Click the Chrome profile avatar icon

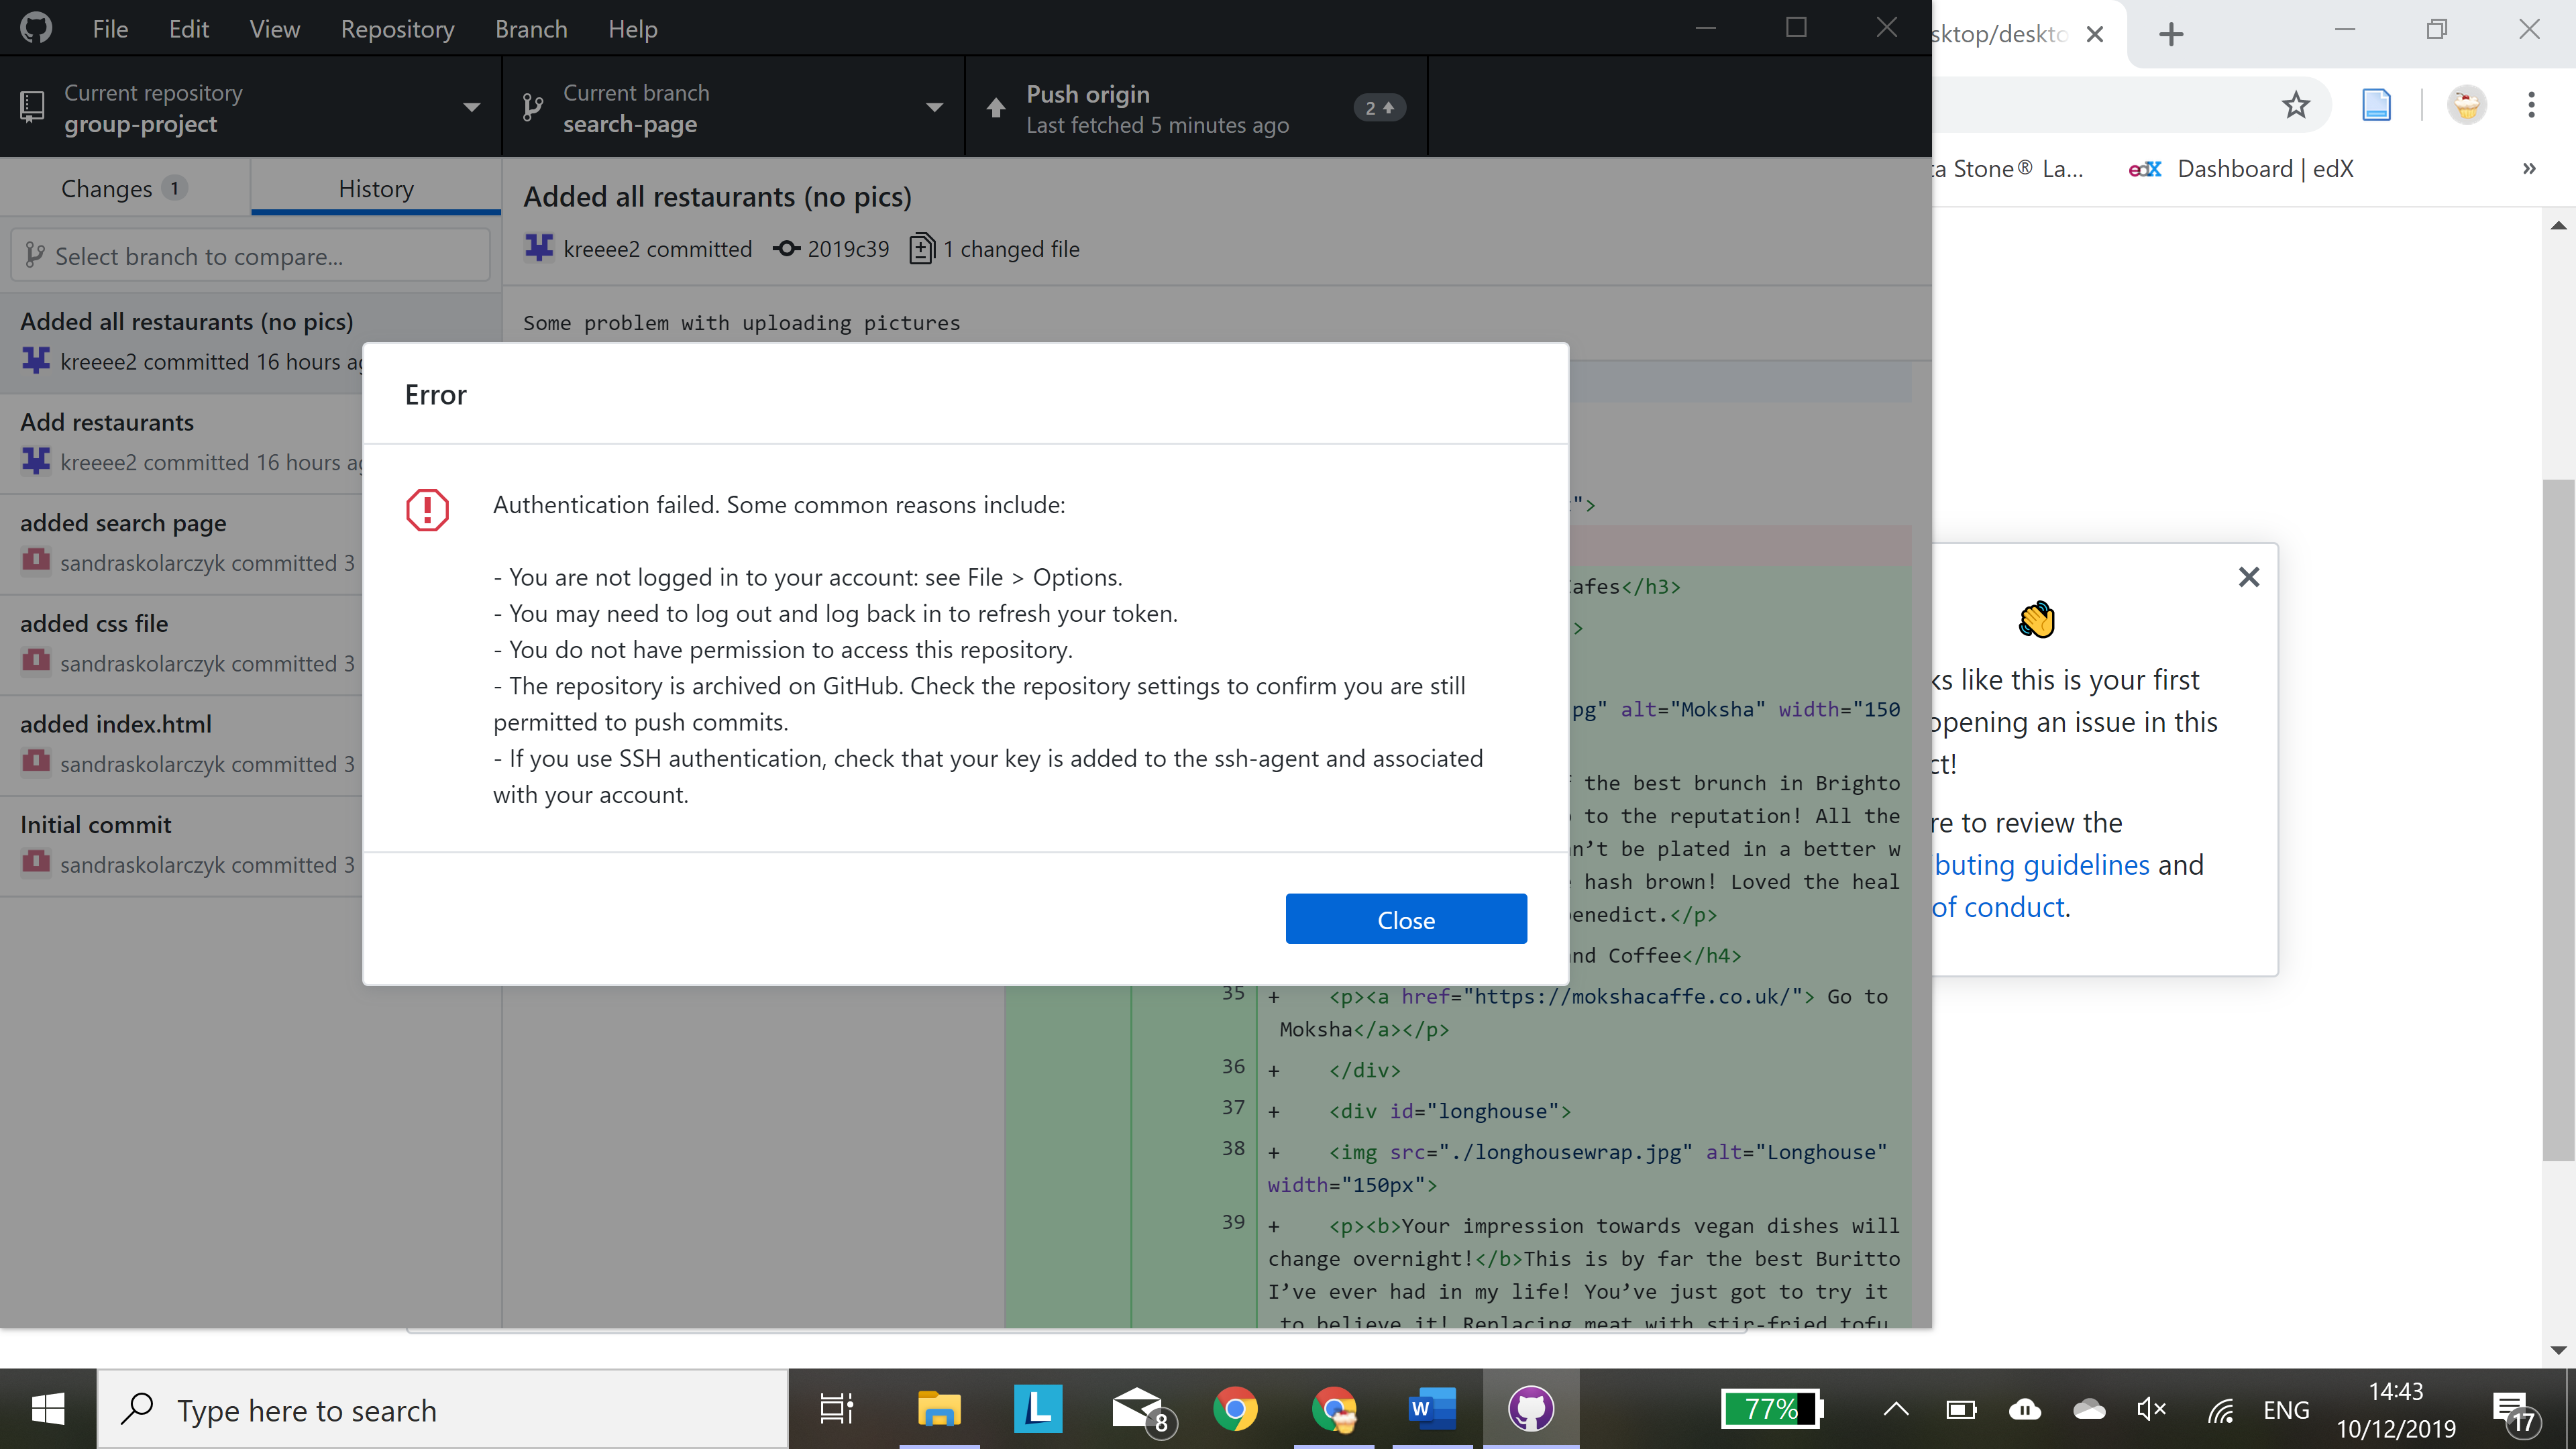coord(2467,105)
